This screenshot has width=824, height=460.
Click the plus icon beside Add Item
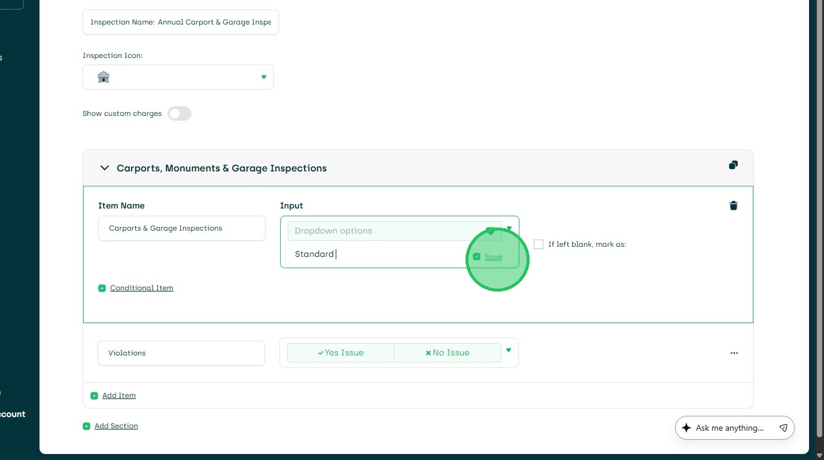pyautogui.click(x=94, y=395)
